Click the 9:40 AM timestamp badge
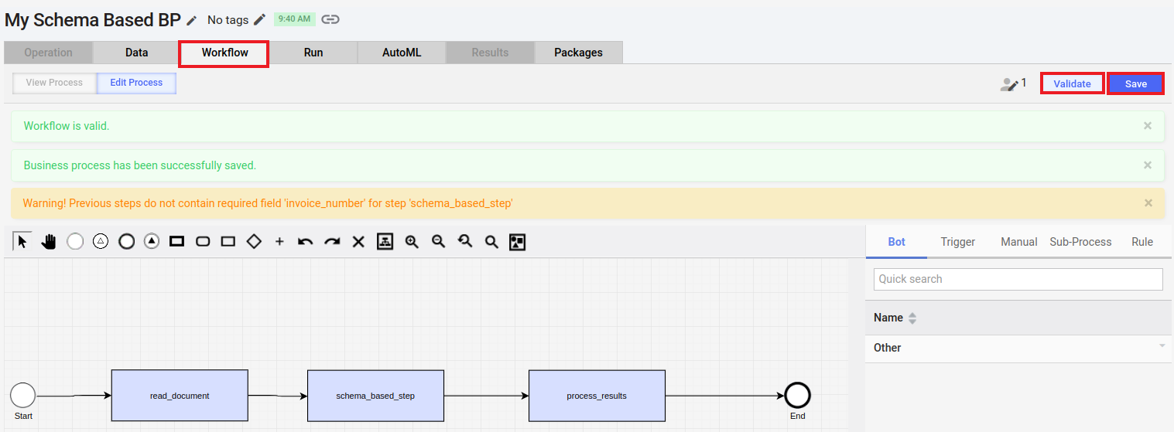 [294, 19]
